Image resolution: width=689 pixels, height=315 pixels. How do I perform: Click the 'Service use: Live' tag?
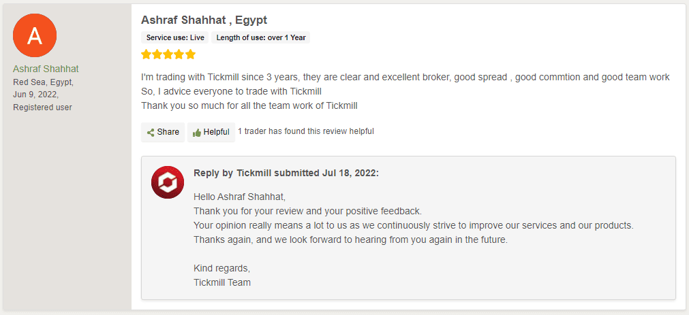click(175, 37)
